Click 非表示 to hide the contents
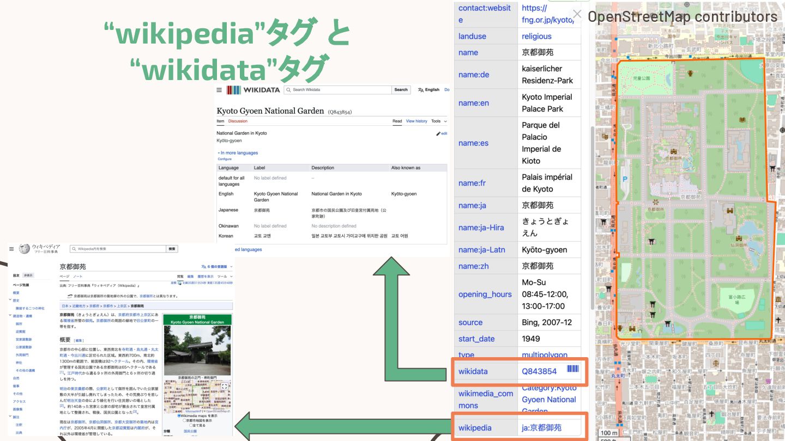This screenshot has width=785, height=441. pyautogui.click(x=28, y=275)
